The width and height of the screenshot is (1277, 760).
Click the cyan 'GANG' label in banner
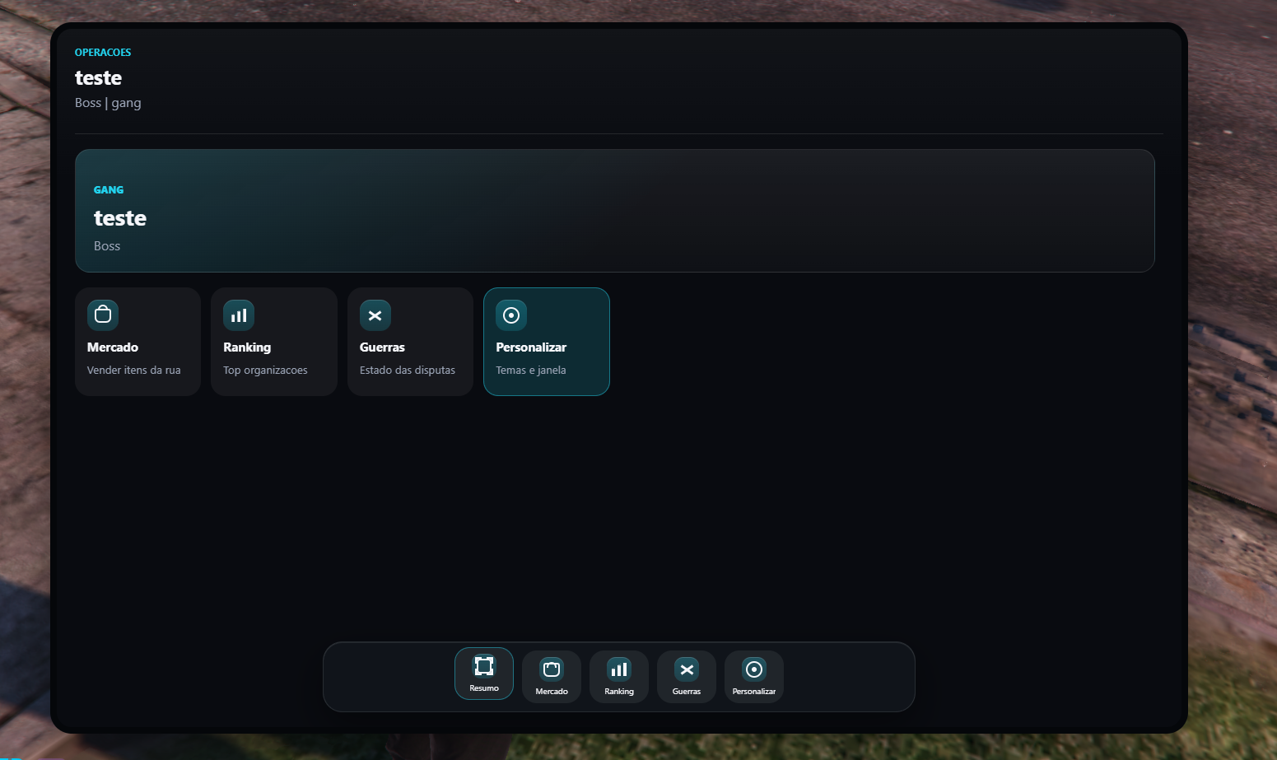pos(109,190)
